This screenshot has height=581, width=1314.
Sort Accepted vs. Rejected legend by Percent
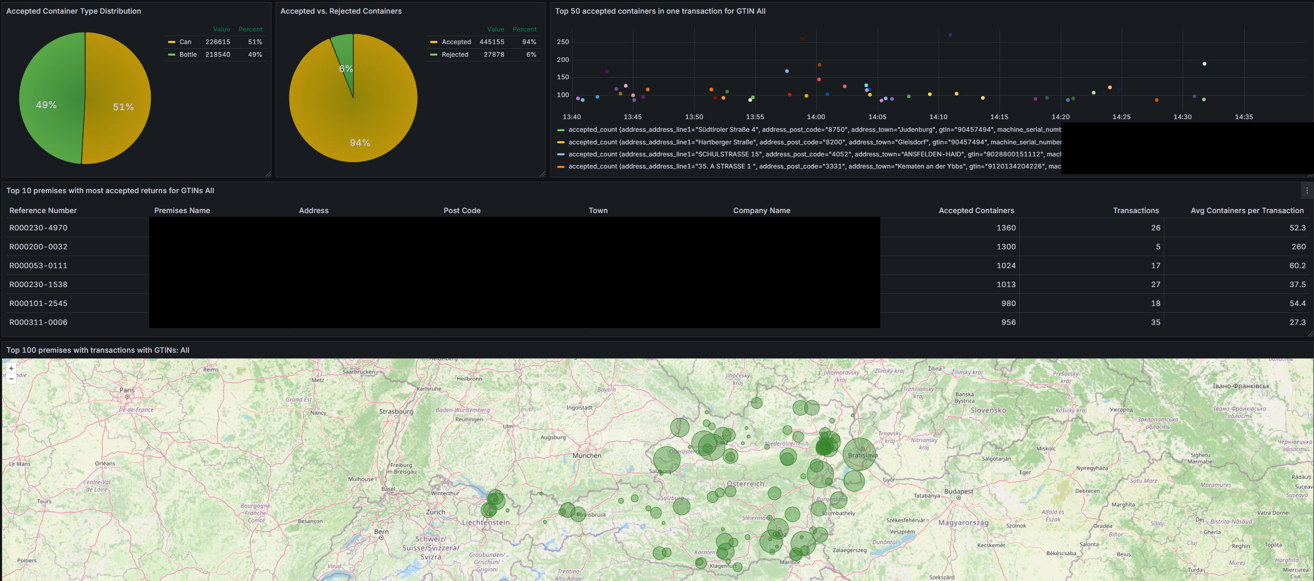tap(525, 29)
